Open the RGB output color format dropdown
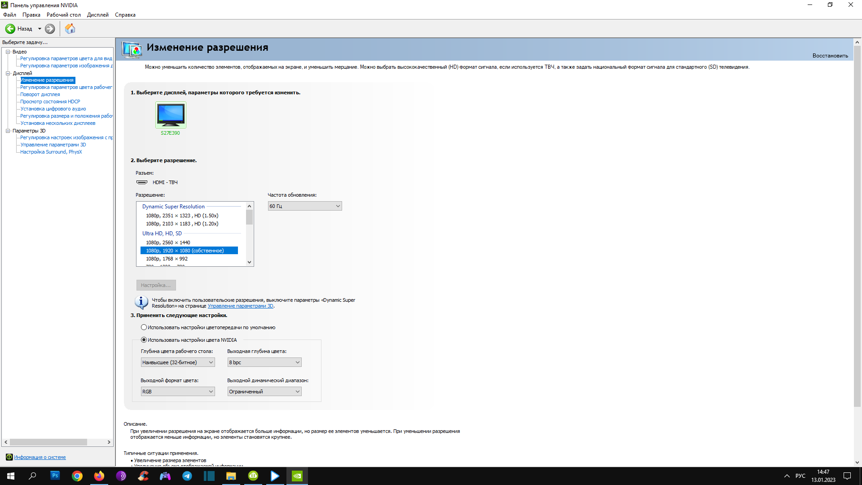This screenshot has width=862, height=485. pyautogui.click(x=178, y=392)
